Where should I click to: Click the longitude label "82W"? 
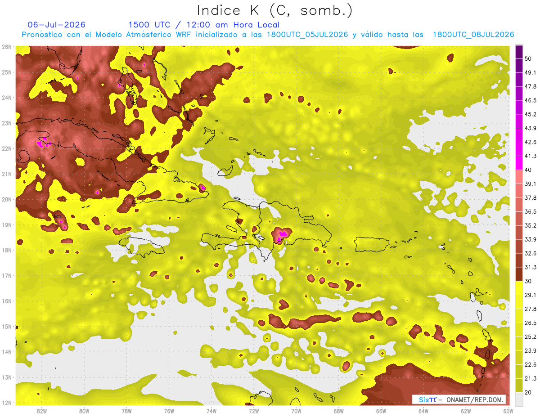point(42,411)
